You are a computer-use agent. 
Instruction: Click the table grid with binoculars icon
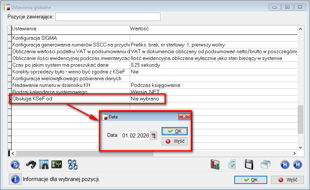[44, 164]
